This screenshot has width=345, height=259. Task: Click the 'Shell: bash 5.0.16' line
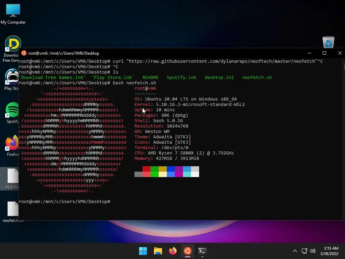pyautogui.click(x=159, y=121)
